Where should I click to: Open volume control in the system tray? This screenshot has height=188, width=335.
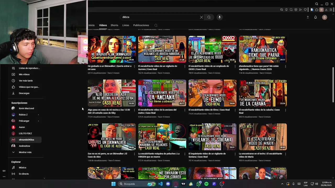316,184
